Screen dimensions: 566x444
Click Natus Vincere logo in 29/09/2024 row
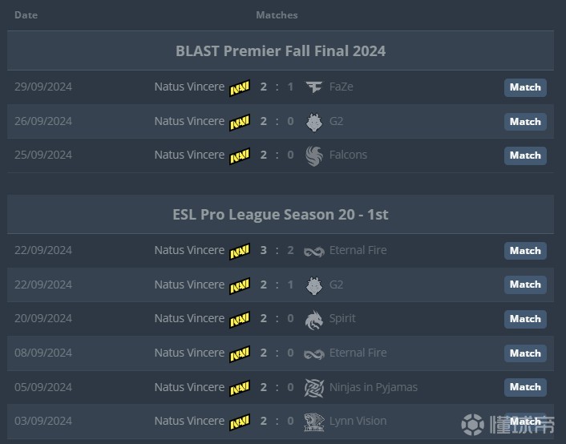click(240, 87)
